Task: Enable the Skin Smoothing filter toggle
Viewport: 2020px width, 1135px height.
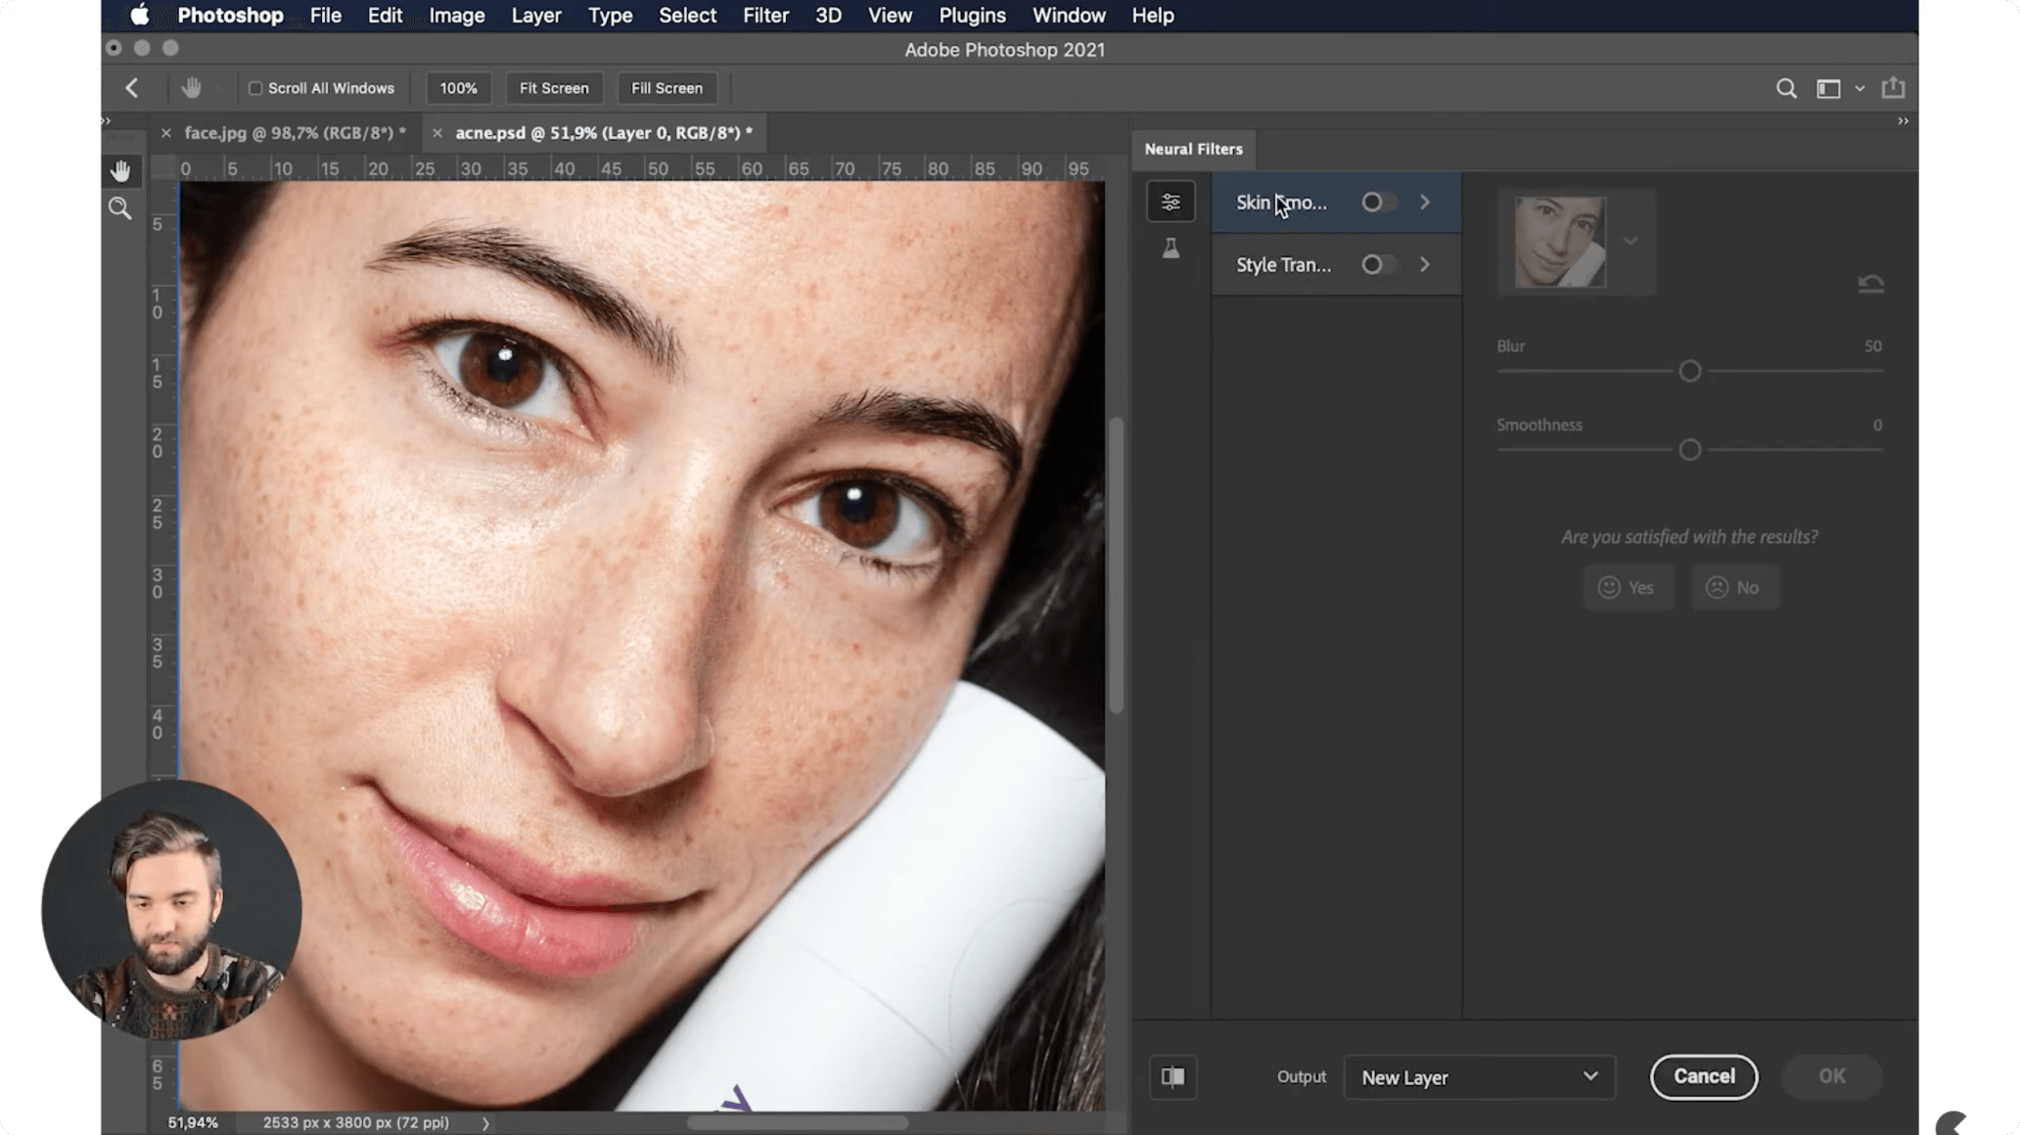Action: (x=1378, y=203)
